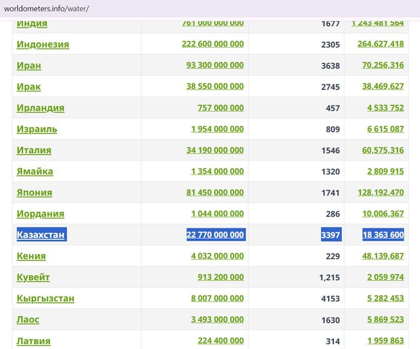Screen dimensions: 420x349
Task: Open the Япония country link
Action: tap(34, 192)
